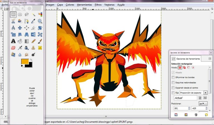
Task: Open the black background color swatch
Action: (30, 66)
